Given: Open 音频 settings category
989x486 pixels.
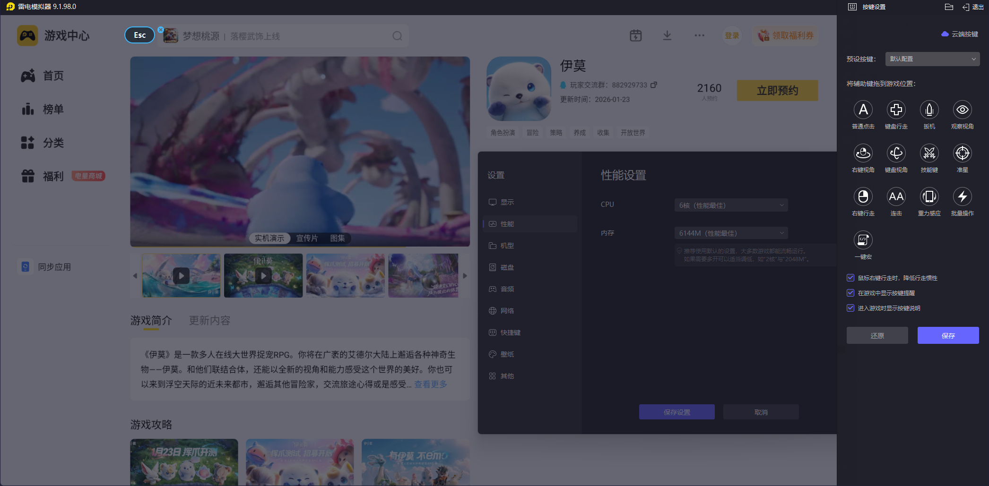Looking at the screenshot, I should 530,289.
